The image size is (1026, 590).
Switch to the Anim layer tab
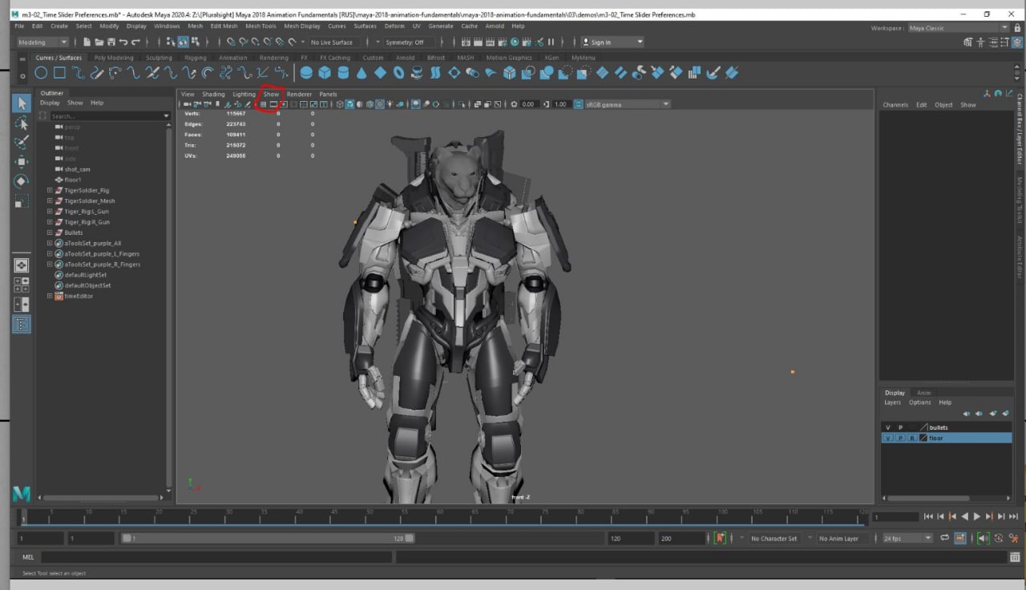click(923, 393)
